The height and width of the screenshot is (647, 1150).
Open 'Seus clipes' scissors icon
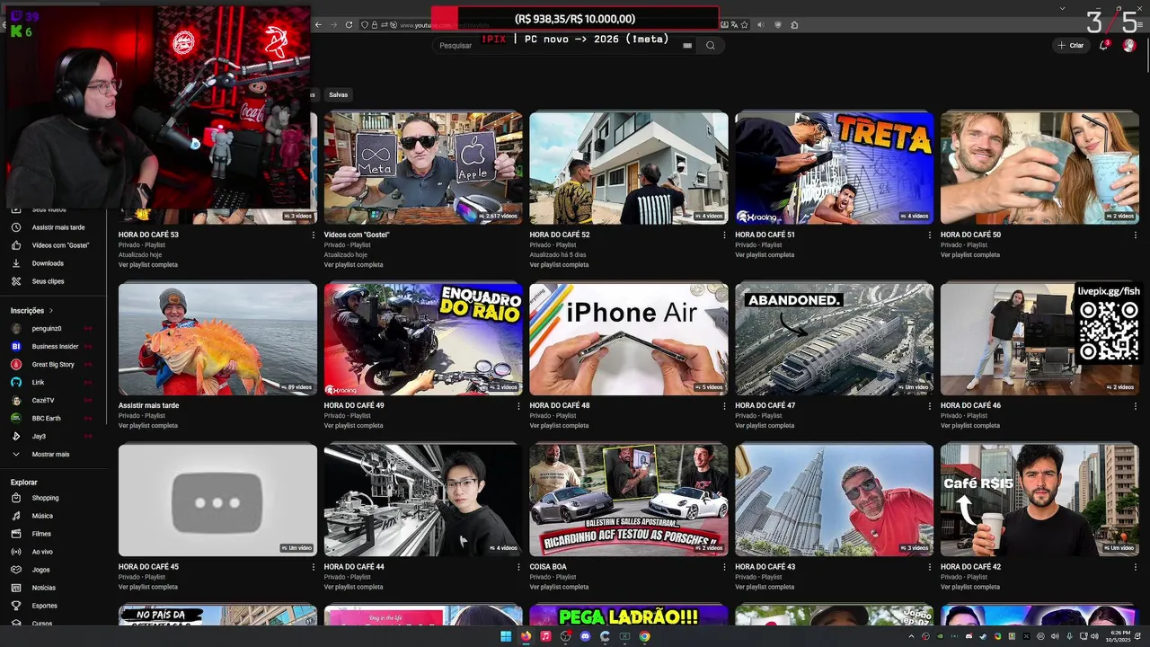[15, 281]
